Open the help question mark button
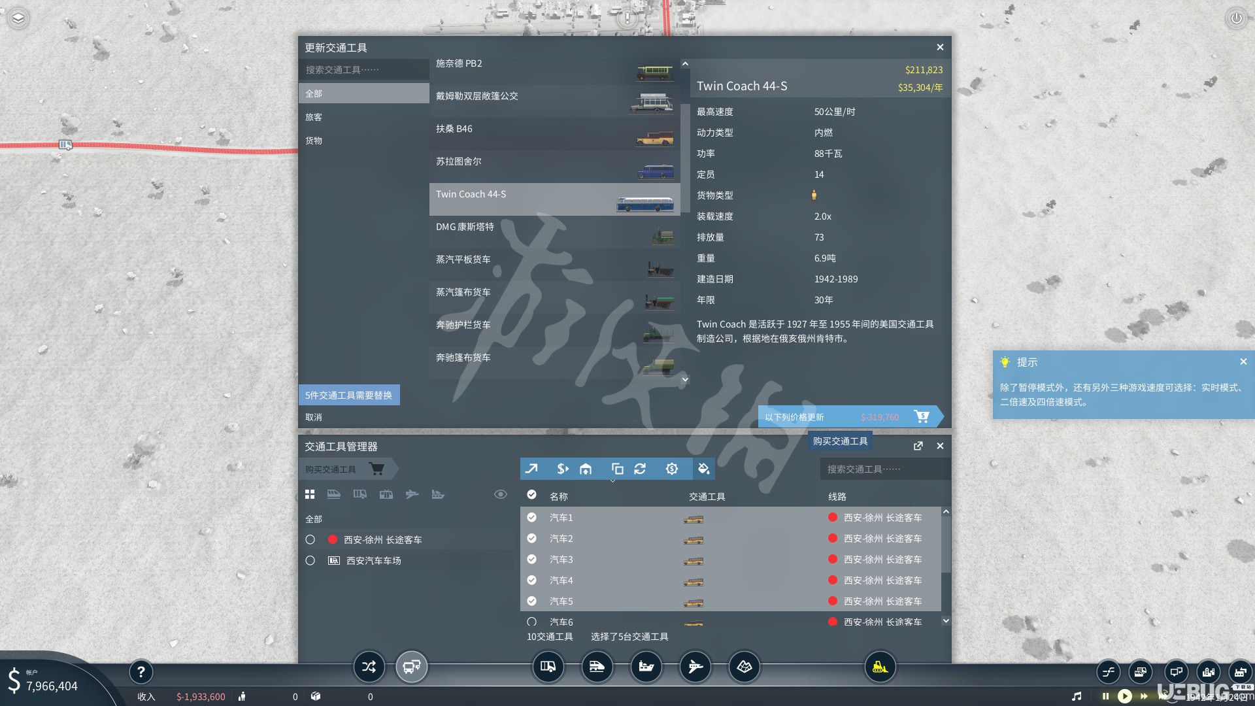This screenshot has width=1255, height=706. 141,671
